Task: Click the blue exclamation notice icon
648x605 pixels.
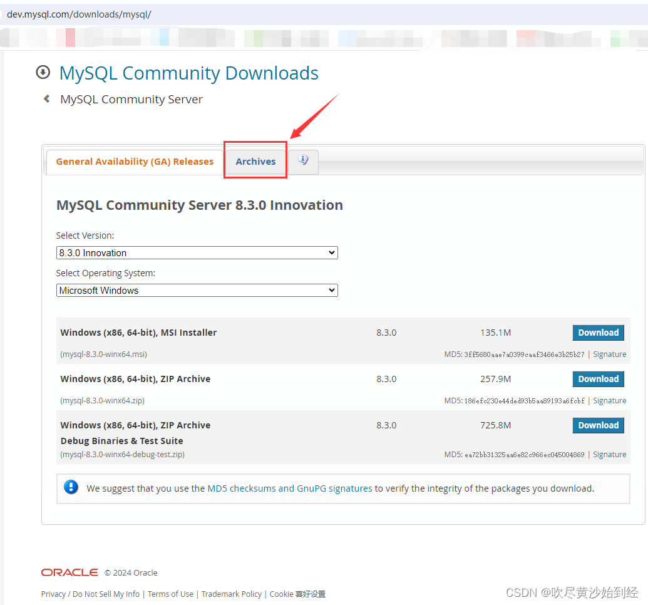Action: (x=71, y=487)
